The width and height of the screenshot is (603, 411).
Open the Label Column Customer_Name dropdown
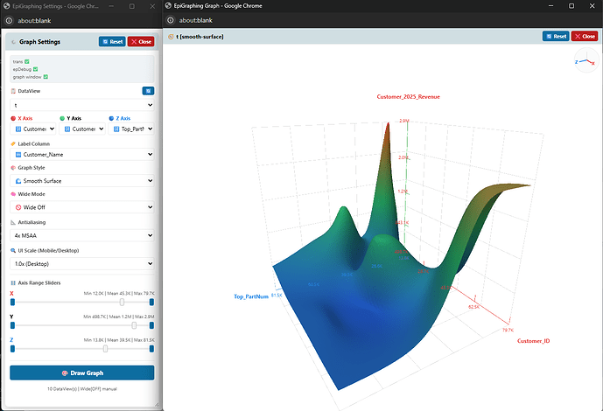(82, 155)
